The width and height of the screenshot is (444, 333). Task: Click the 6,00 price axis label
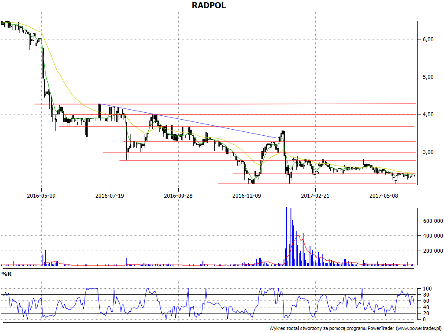[x=428, y=39]
